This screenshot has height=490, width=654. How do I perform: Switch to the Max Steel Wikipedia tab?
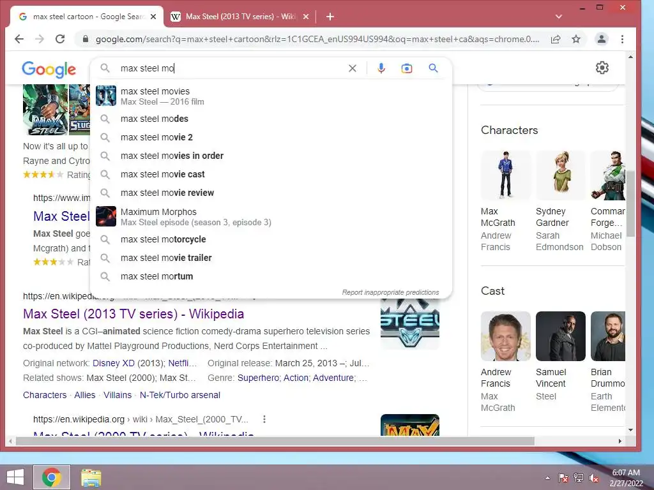pos(241,17)
